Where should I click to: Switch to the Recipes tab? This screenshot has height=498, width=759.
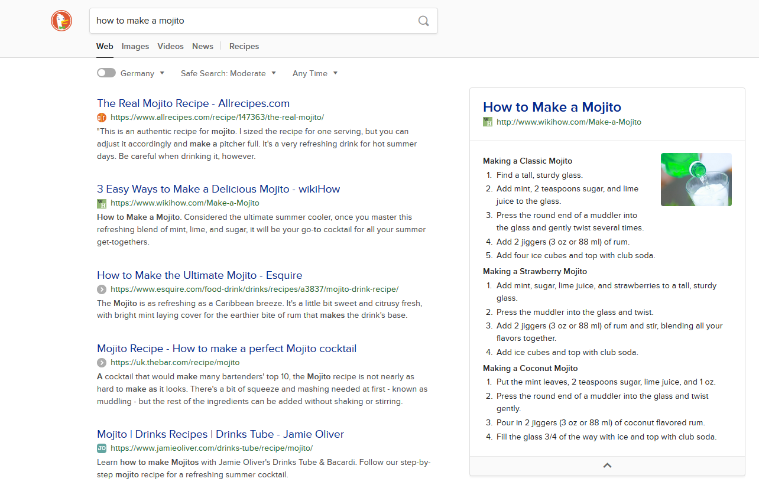coord(244,46)
